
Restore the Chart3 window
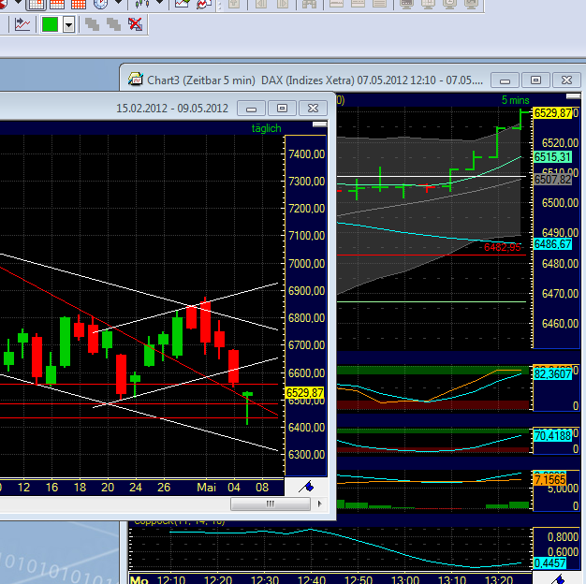(535, 80)
